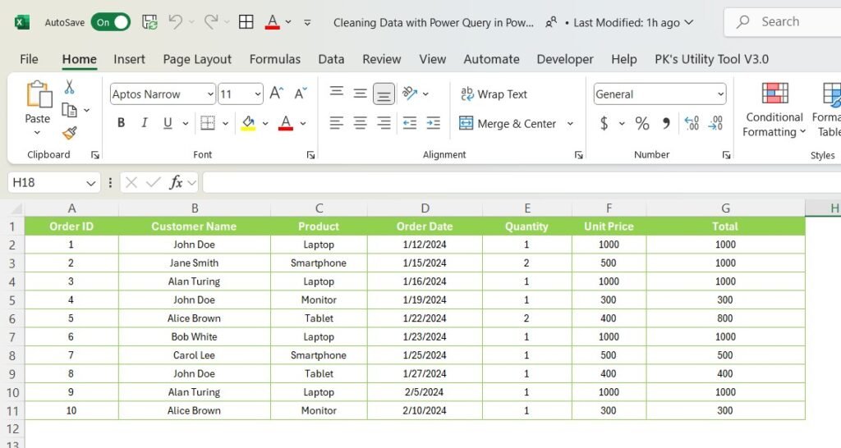Click the red Font Color A in ribbon

pos(286,123)
